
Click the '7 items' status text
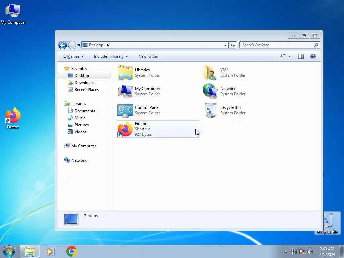click(x=91, y=216)
